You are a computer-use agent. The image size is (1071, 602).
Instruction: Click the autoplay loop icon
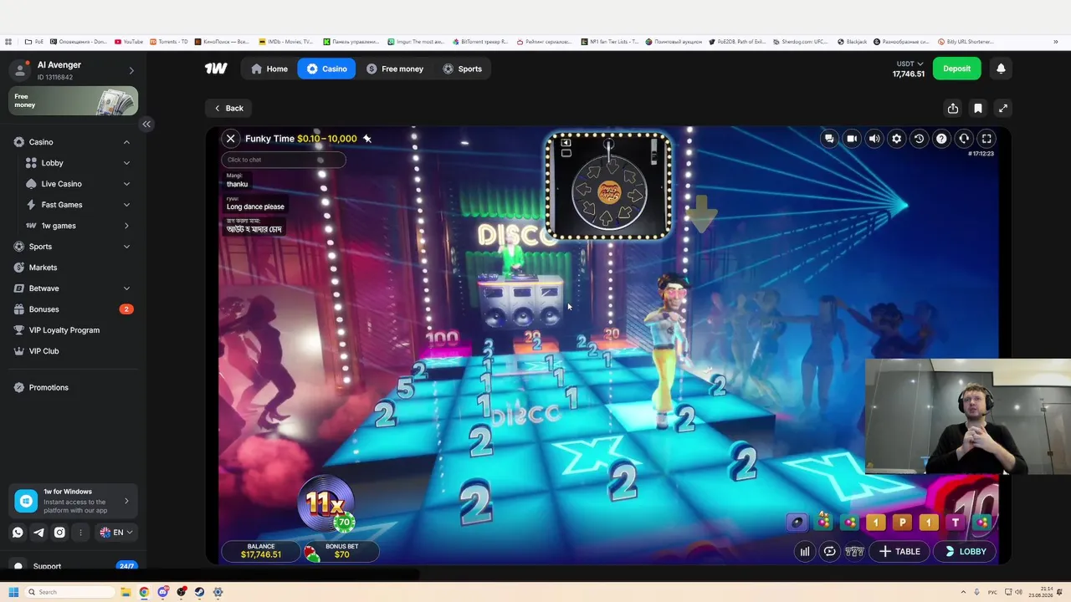point(829,552)
